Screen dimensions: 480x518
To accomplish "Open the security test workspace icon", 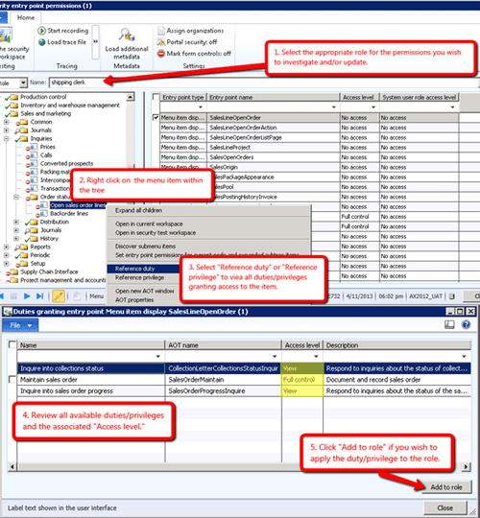I will point(6,35).
